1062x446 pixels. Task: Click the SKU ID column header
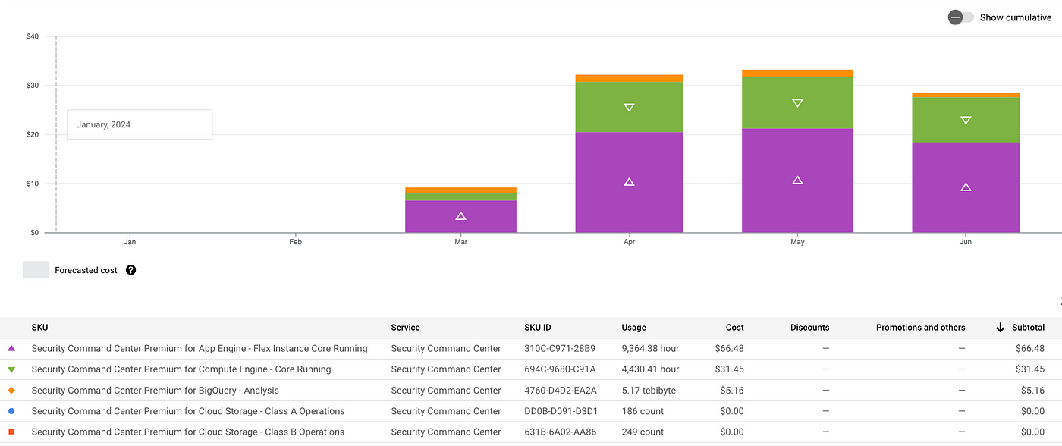coord(537,328)
